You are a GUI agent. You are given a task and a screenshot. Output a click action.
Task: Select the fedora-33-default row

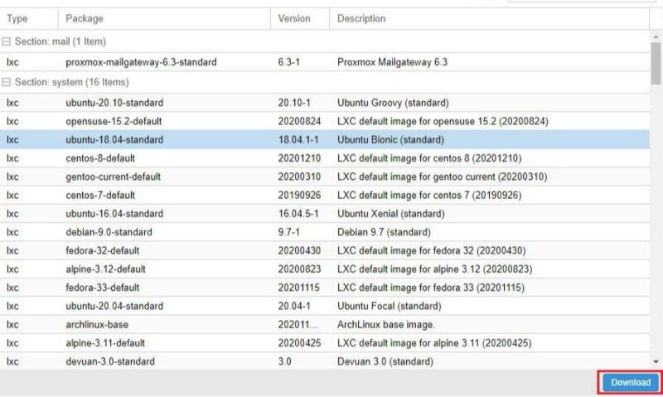click(x=103, y=288)
